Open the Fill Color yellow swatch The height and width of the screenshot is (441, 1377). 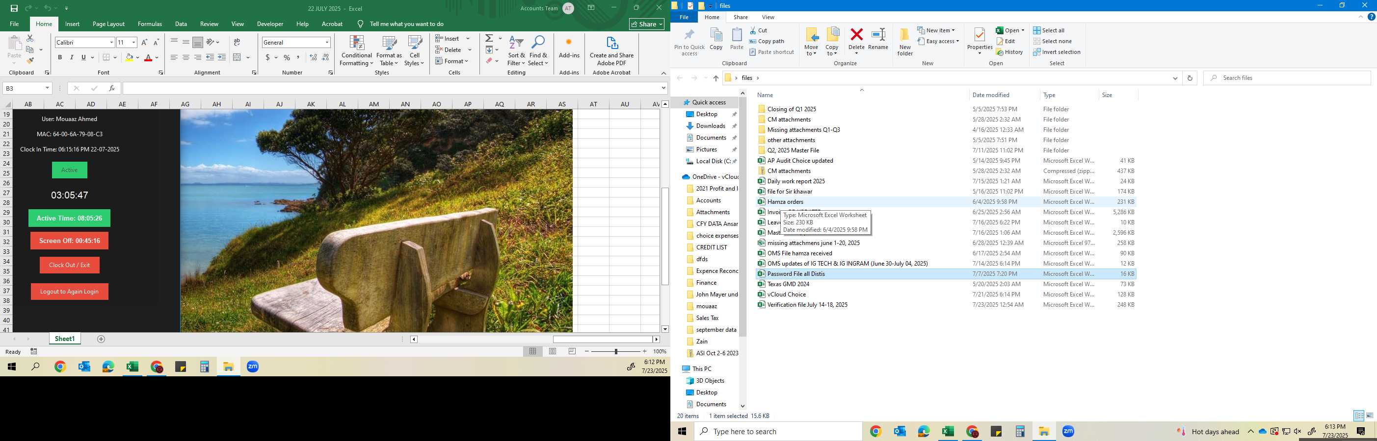[129, 57]
